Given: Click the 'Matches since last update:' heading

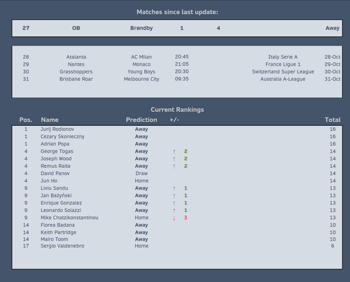Looking at the screenshot, I should 177,12.
